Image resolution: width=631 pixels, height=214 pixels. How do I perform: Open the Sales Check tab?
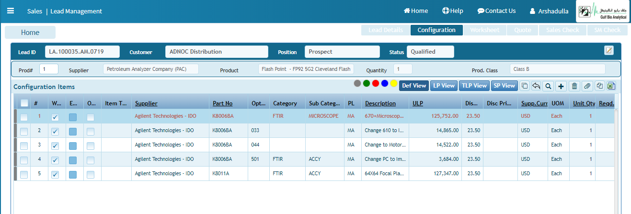tap(562, 30)
